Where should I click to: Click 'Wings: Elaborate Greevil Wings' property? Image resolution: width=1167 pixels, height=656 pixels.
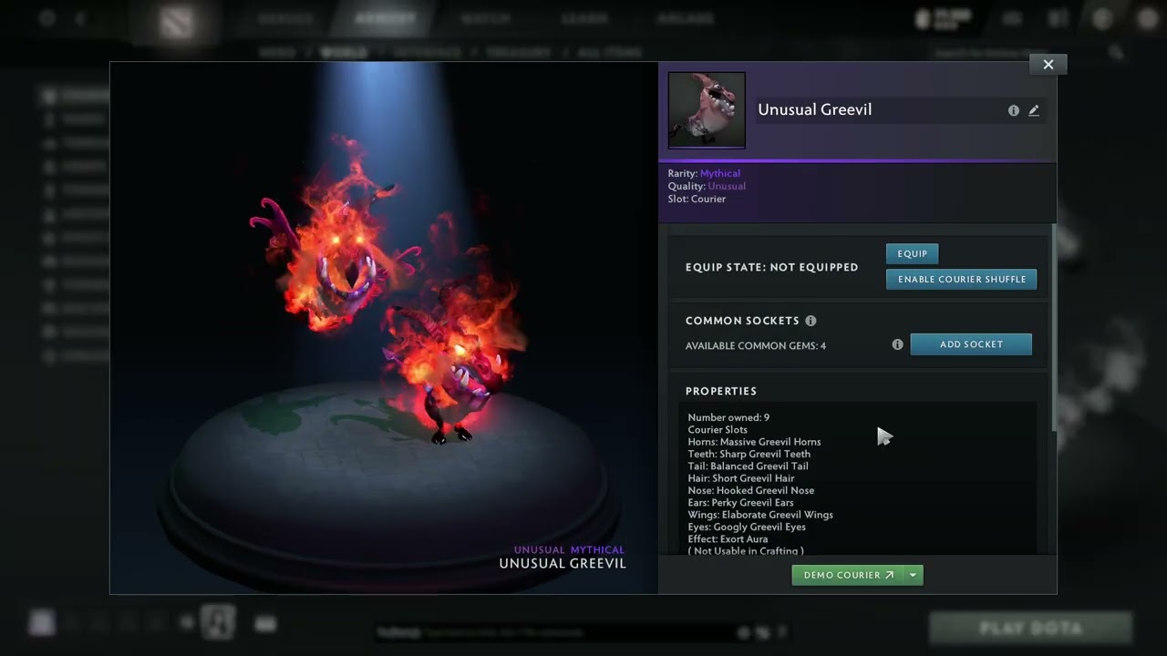(760, 515)
